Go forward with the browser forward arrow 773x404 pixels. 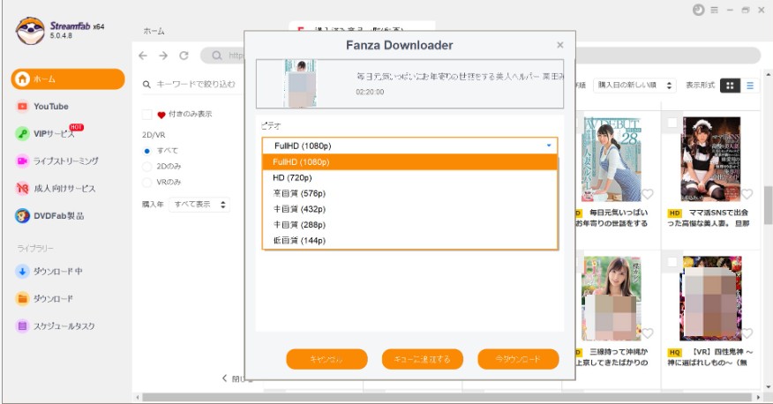163,56
